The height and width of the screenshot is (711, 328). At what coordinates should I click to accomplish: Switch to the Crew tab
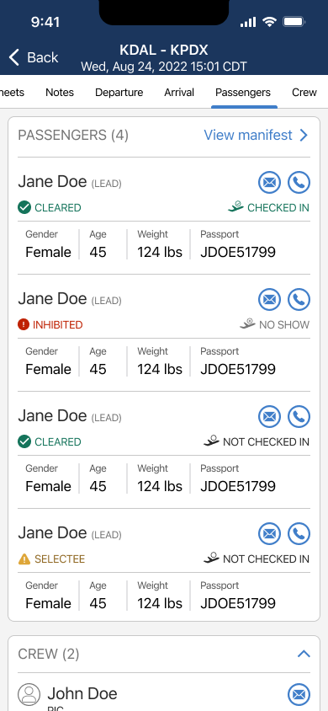point(304,93)
